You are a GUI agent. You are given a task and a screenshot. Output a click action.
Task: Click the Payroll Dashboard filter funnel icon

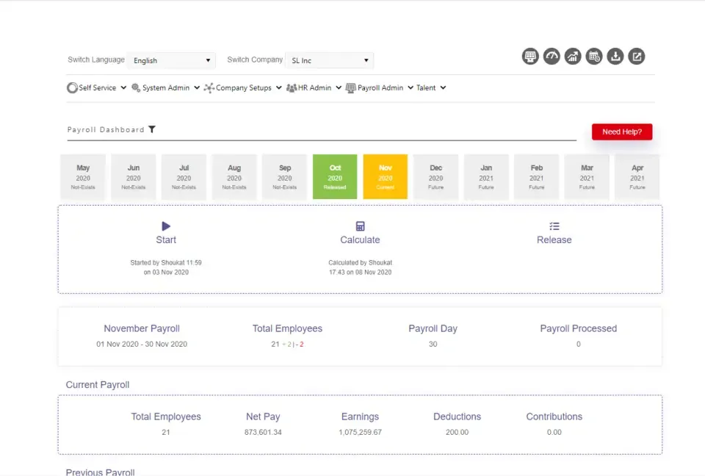click(152, 129)
